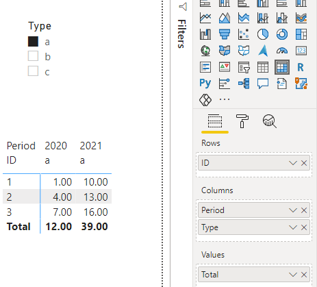This screenshot has height=287, width=317.
Task: Remove Type field from Columns
Action: (x=304, y=227)
